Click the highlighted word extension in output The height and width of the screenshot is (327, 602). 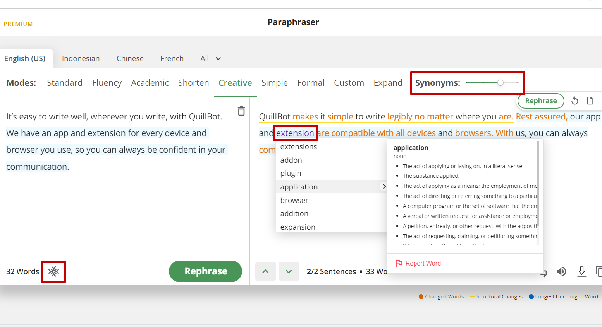coord(295,133)
